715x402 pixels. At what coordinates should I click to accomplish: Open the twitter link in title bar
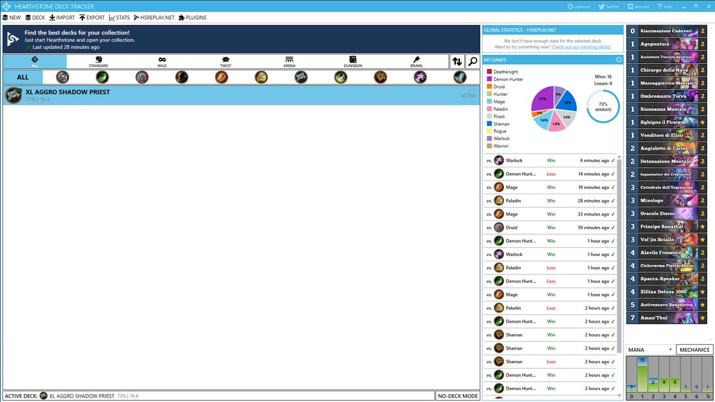click(610, 7)
